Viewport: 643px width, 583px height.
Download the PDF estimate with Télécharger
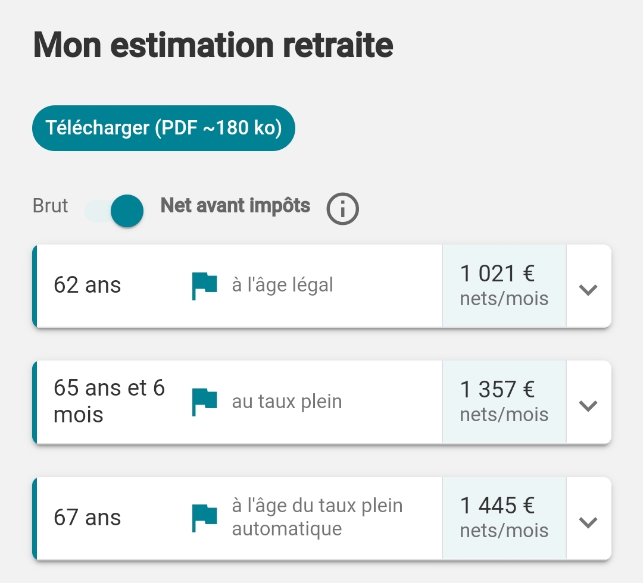(164, 128)
